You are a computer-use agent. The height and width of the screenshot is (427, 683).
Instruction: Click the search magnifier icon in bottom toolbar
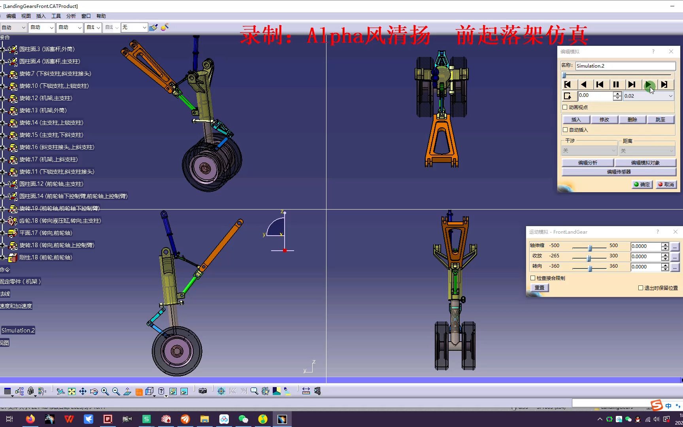pyautogui.click(x=254, y=391)
